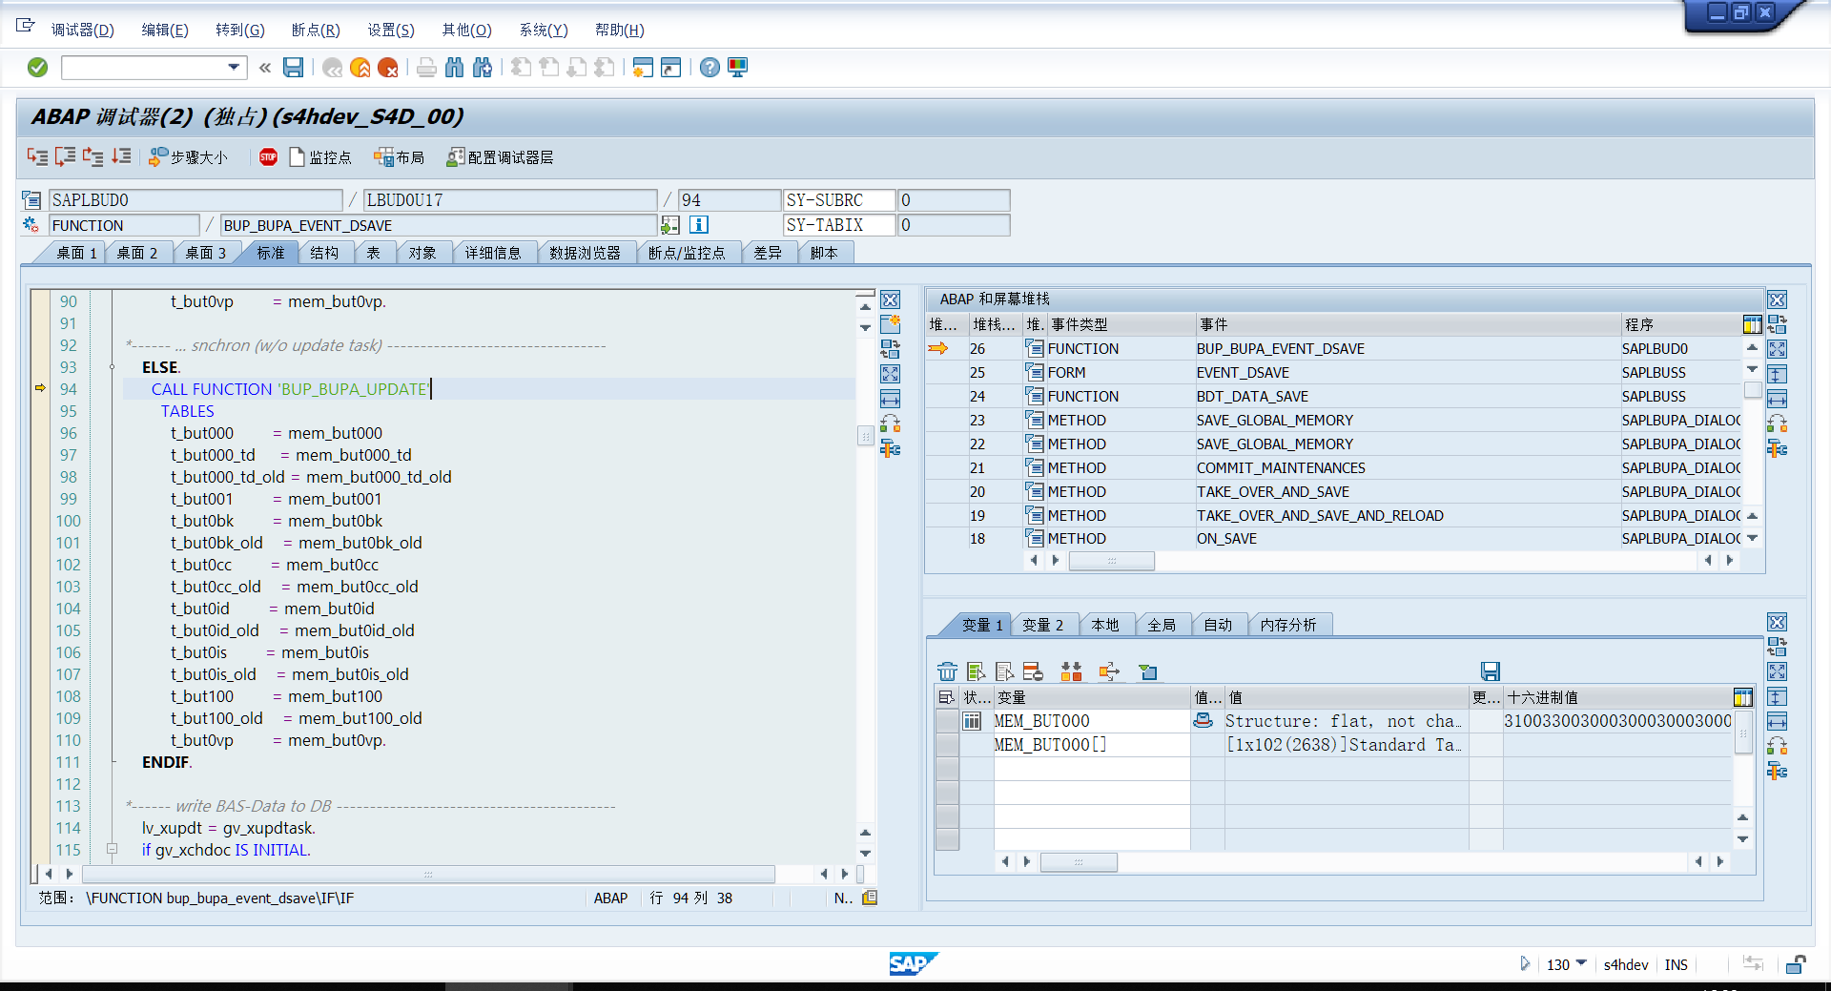Image resolution: width=1831 pixels, height=991 pixels.
Task: Open the 130 zoom dropdown in the status bar
Action: pos(1580,964)
